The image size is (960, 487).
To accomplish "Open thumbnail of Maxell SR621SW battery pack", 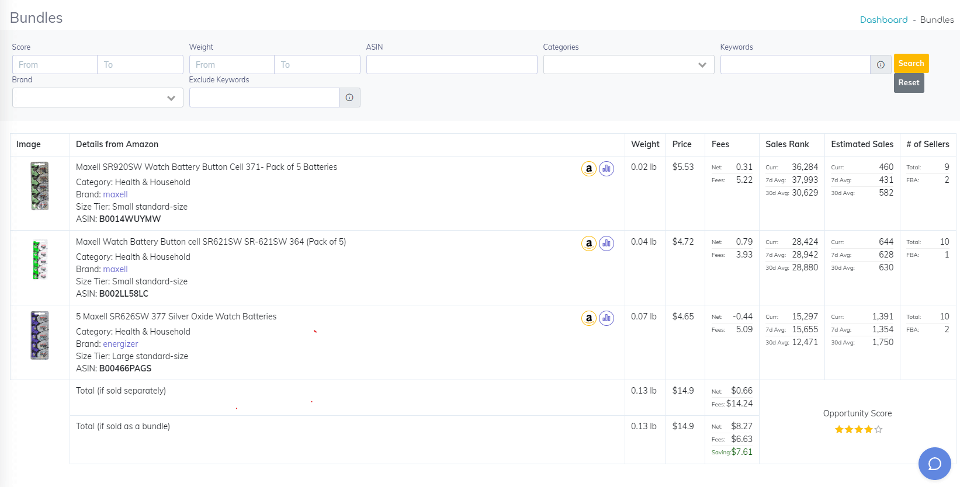I will pyautogui.click(x=40, y=259).
